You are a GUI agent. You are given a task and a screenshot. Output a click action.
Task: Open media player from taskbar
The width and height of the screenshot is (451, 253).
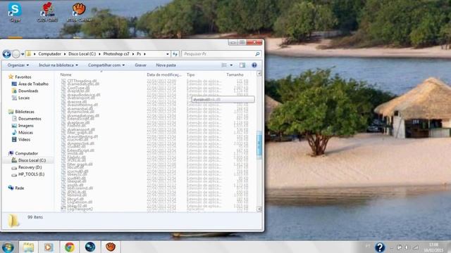(49, 247)
